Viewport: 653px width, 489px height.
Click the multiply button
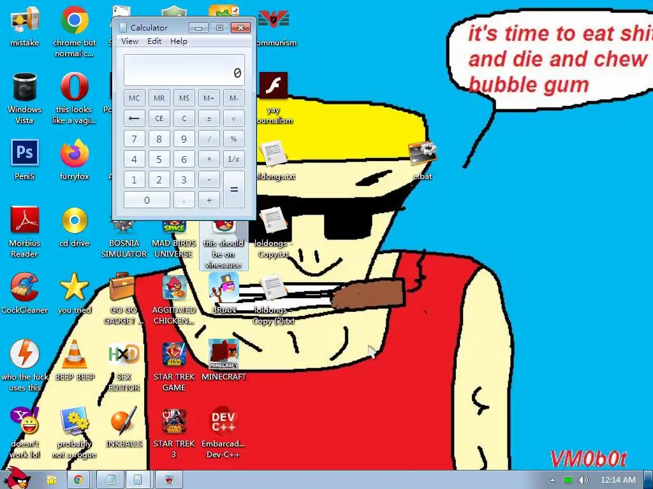[209, 159]
